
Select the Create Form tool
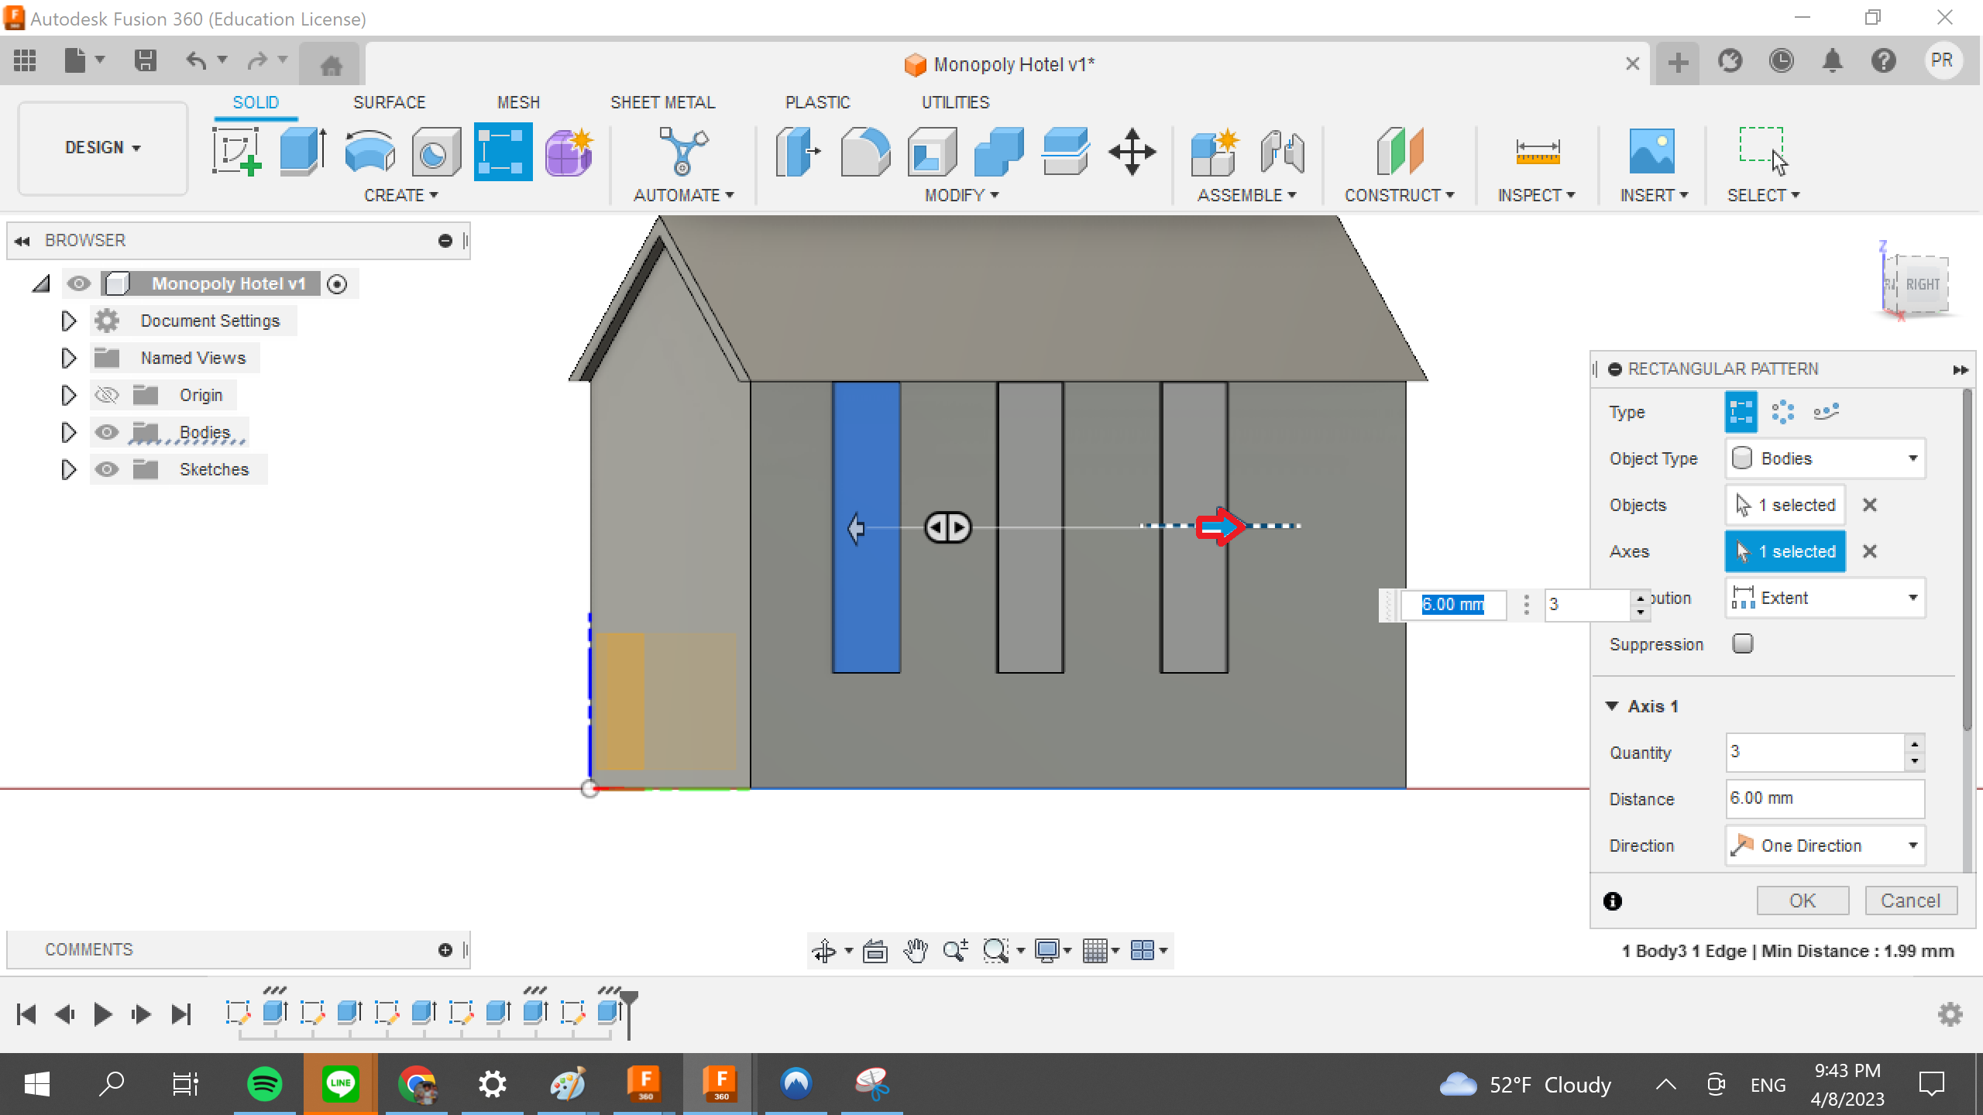coord(568,151)
